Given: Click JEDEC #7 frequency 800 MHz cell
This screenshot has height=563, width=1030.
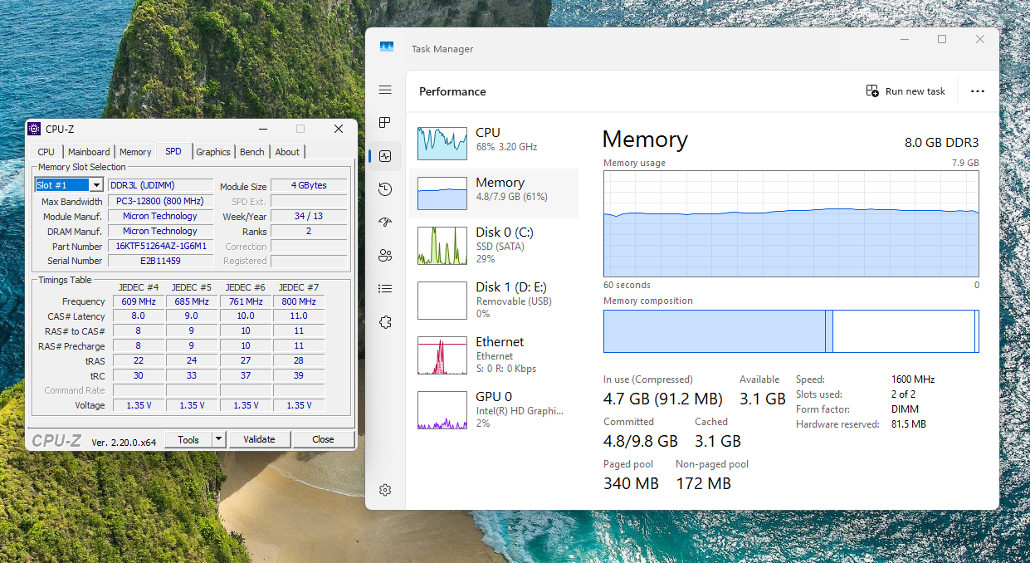Looking at the screenshot, I should [x=299, y=301].
